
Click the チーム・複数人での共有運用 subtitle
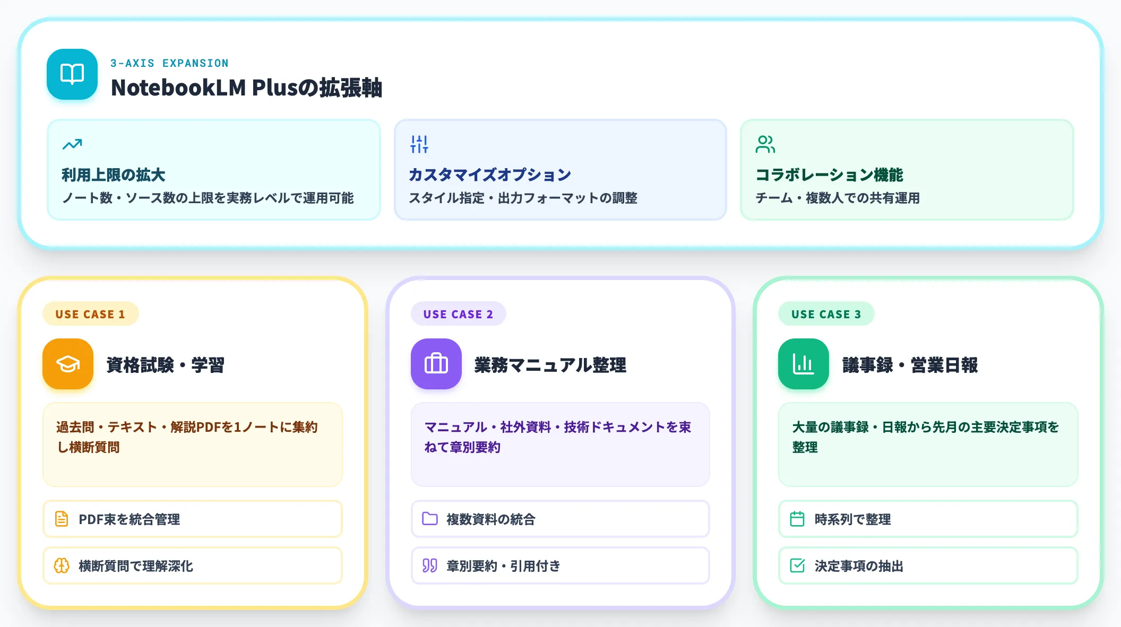(x=838, y=198)
